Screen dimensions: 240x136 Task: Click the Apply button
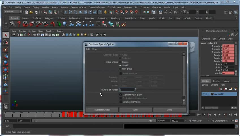click(136, 110)
